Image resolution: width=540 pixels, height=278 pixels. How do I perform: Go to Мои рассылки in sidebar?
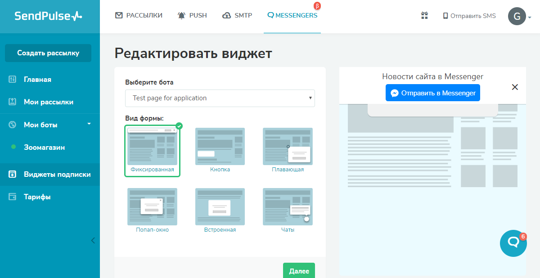click(49, 102)
